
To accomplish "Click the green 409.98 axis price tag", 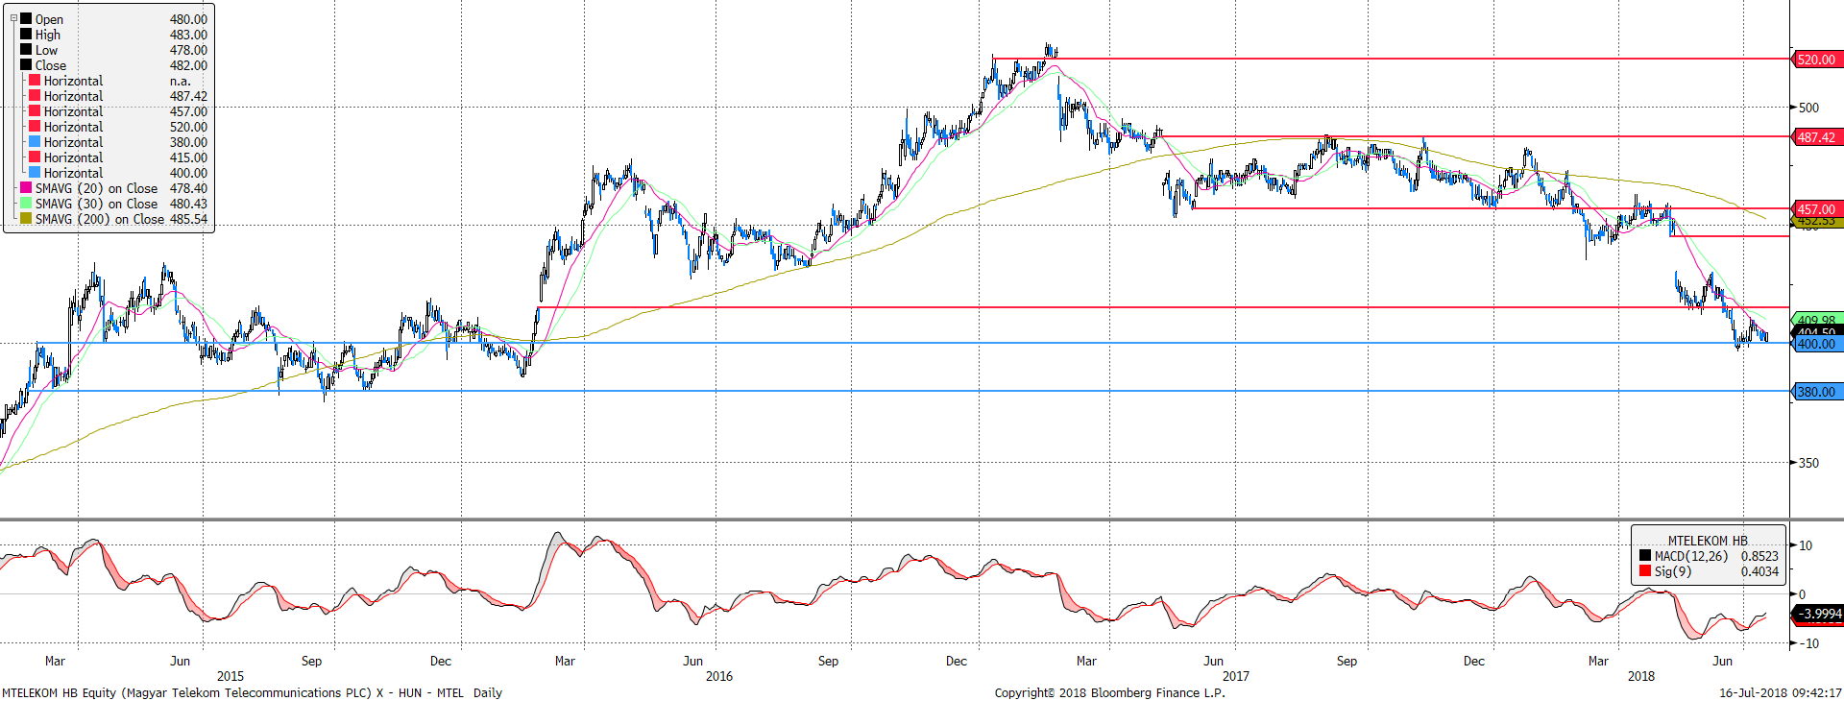I will click(1816, 319).
